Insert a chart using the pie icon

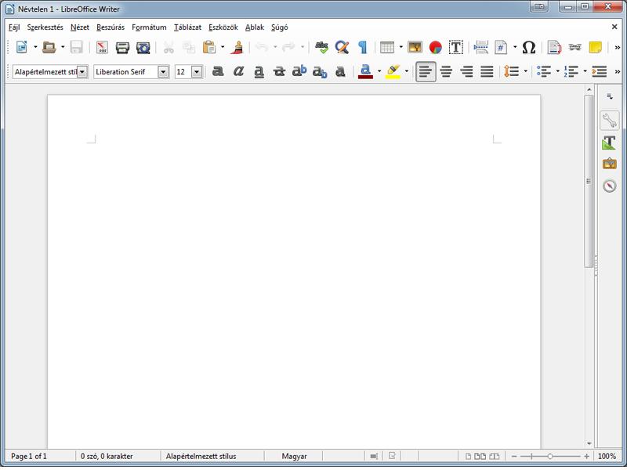[435, 47]
